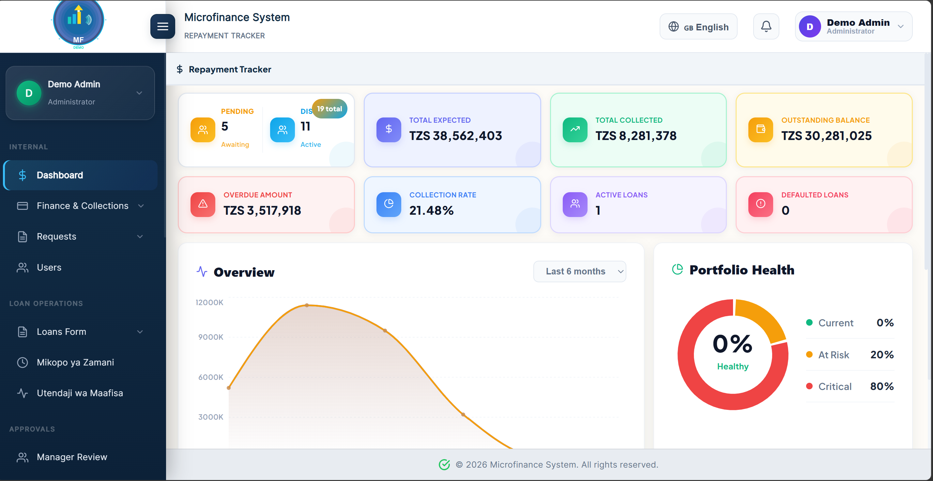
Task: Click the Total Expected dollar icon
Action: pyautogui.click(x=389, y=130)
